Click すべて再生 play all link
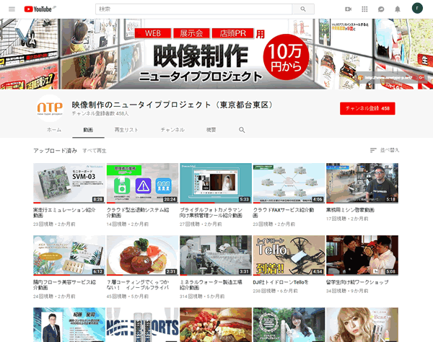 95,151
